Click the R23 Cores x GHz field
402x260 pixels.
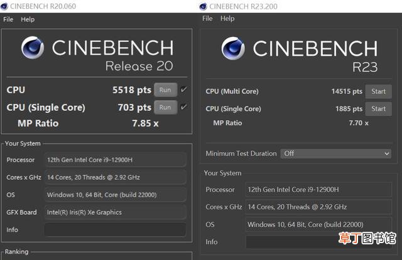(318, 207)
